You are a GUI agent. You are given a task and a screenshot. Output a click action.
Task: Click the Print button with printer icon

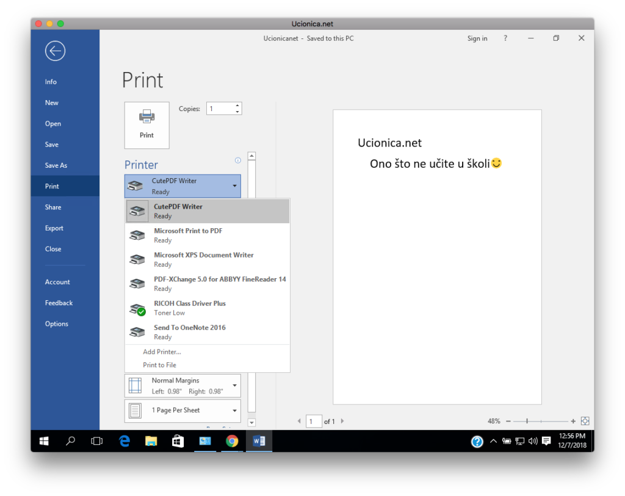tap(146, 125)
